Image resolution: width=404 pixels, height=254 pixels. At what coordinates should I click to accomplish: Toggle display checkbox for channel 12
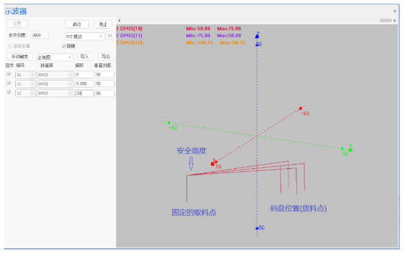point(9,92)
